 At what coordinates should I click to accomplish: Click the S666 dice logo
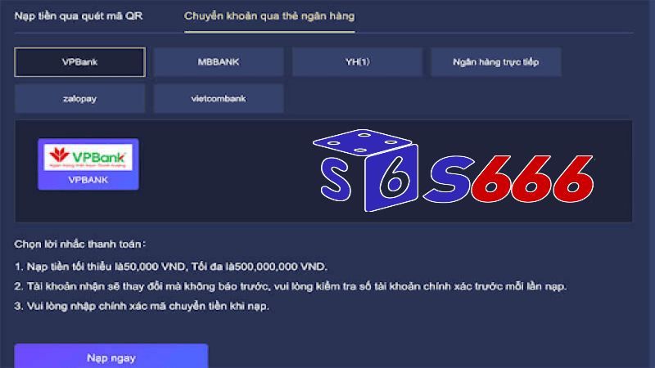tap(453, 171)
